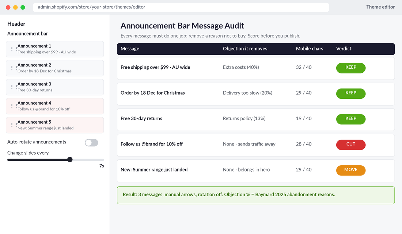The image size is (402, 234).
Task: Open Announcement 4 Follow us block
Action: pos(55,106)
